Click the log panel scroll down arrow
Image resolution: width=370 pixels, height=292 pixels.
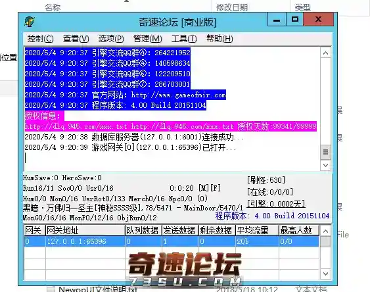click(x=325, y=165)
